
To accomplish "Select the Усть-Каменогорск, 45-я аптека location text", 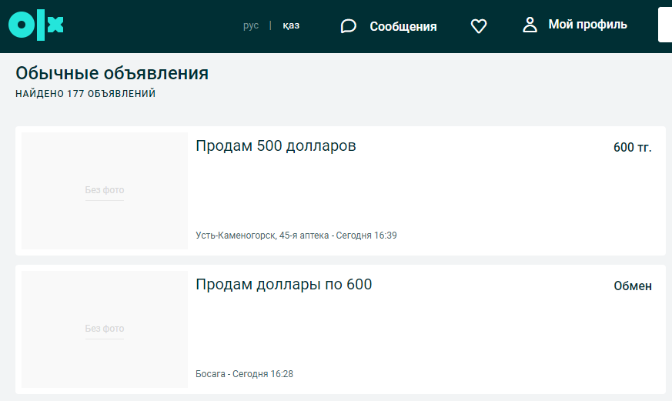I will tap(262, 236).
